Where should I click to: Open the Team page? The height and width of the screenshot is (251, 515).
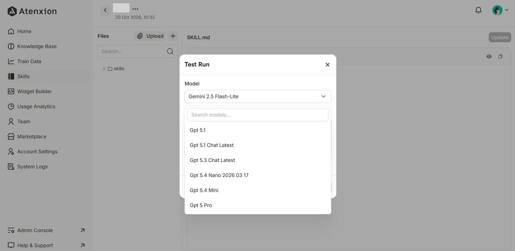(47, 121)
